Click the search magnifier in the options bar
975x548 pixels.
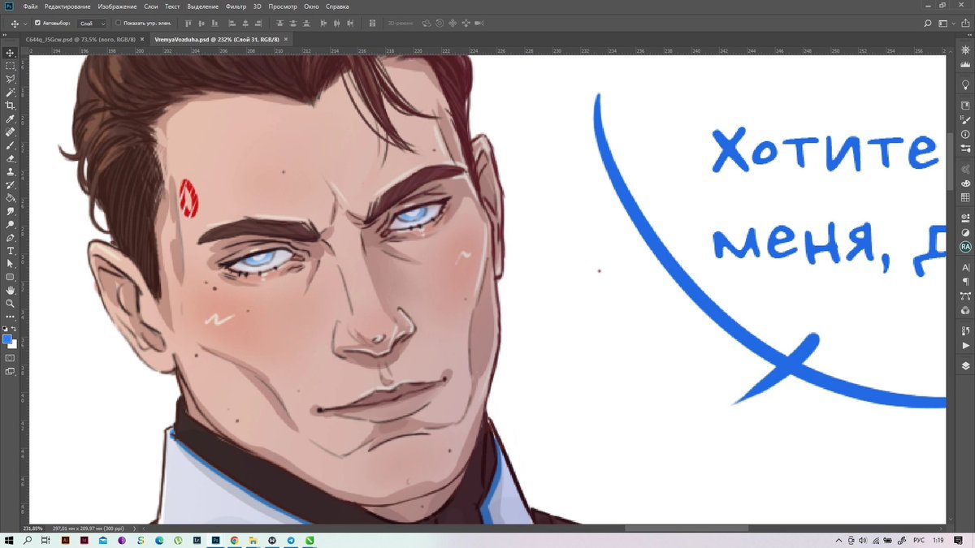pos(929,24)
